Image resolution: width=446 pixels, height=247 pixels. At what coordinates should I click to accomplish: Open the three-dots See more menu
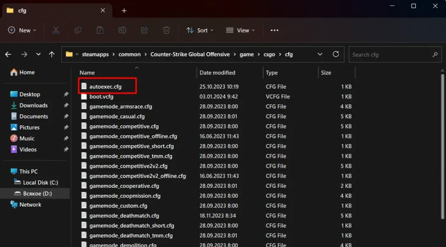click(274, 30)
